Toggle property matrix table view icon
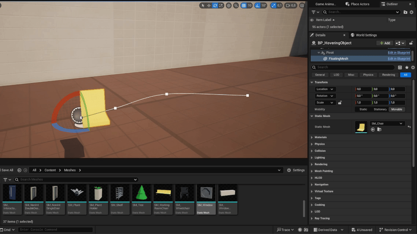 click(400, 67)
